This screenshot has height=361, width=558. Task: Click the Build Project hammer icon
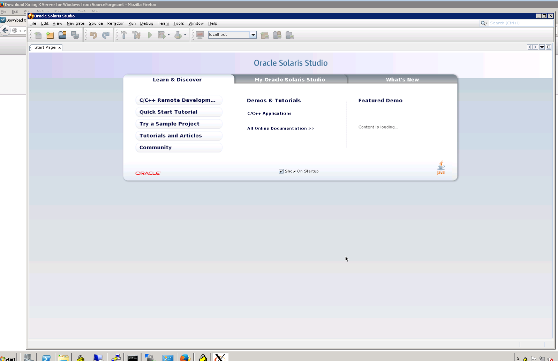point(124,35)
